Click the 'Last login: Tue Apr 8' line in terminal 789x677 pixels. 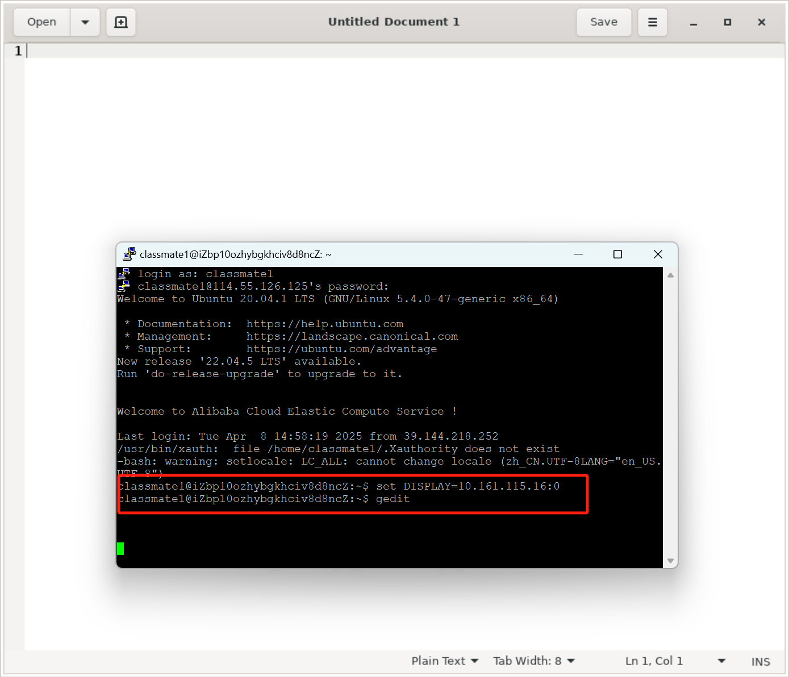click(308, 436)
